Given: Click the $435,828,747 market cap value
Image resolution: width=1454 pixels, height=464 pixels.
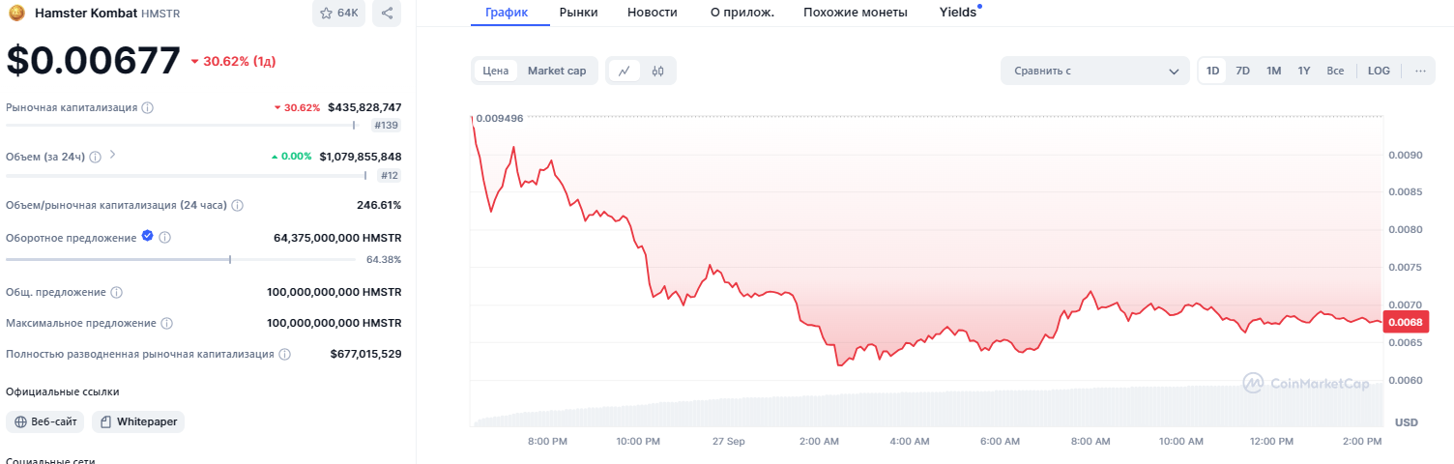Looking at the screenshot, I should (364, 107).
